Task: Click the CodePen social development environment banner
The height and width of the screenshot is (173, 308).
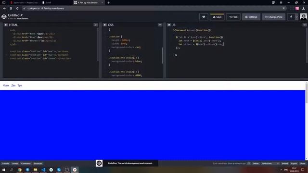Action: point(127,163)
